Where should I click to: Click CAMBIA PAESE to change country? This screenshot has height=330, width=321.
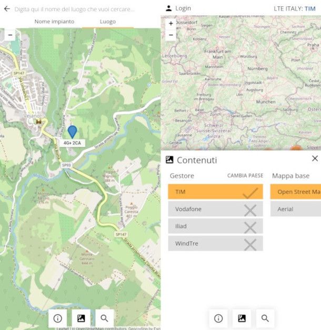point(245,175)
